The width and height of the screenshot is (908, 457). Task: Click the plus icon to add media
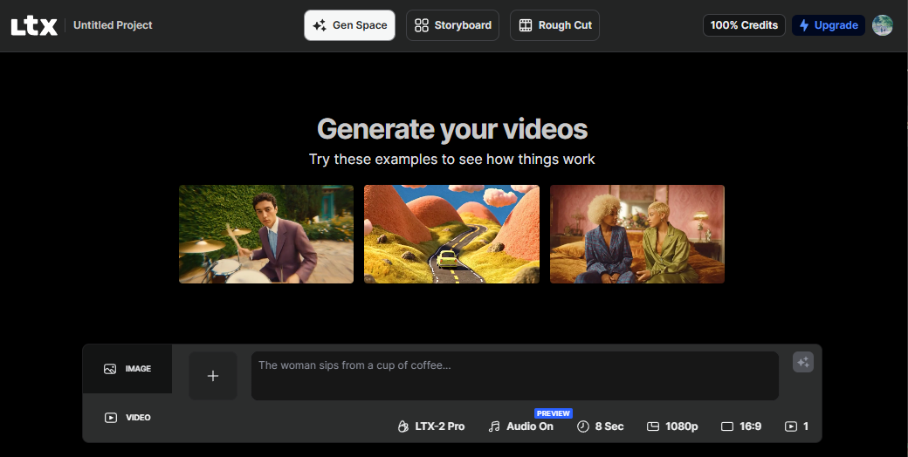click(x=213, y=376)
